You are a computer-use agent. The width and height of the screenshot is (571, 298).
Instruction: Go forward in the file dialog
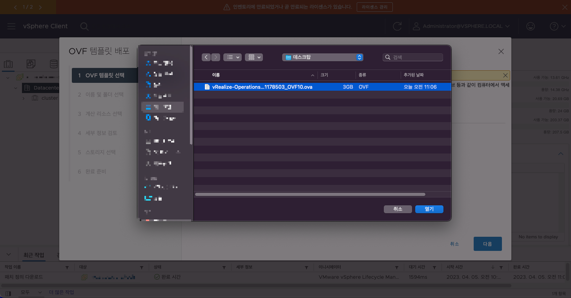pyautogui.click(x=215, y=57)
